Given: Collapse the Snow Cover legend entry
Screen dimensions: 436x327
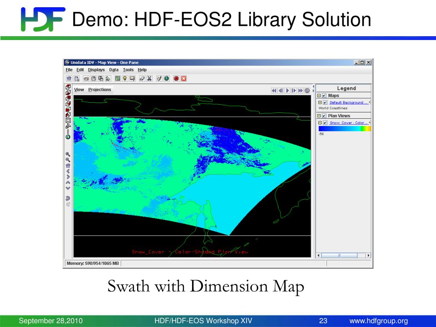Looking at the screenshot, I should 320,123.
